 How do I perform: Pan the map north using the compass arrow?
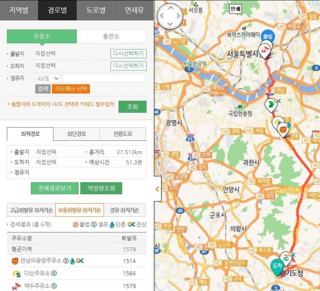pos(170,8)
